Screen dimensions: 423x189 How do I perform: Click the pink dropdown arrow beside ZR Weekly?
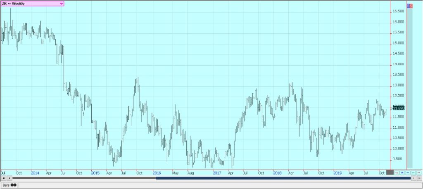(61, 3)
